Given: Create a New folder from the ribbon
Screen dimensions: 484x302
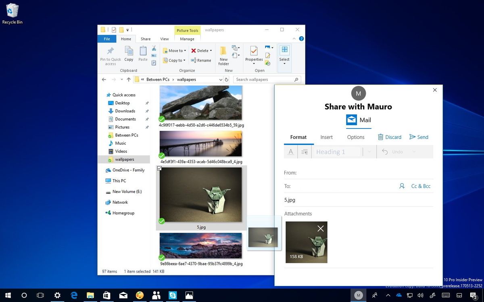Looking at the screenshot, I should 223,55.
